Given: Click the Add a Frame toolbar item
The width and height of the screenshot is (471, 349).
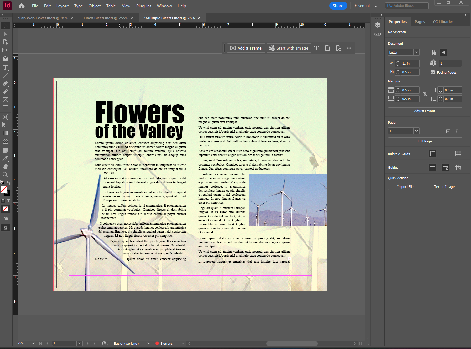Looking at the screenshot, I should tap(246, 48).
